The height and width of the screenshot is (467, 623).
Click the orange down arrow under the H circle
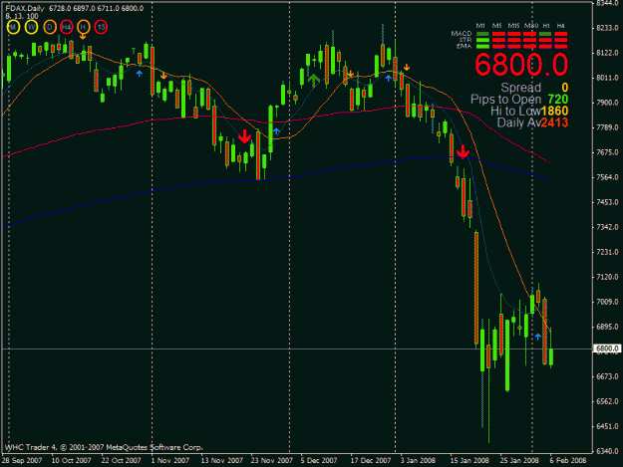pyautogui.click(x=83, y=37)
